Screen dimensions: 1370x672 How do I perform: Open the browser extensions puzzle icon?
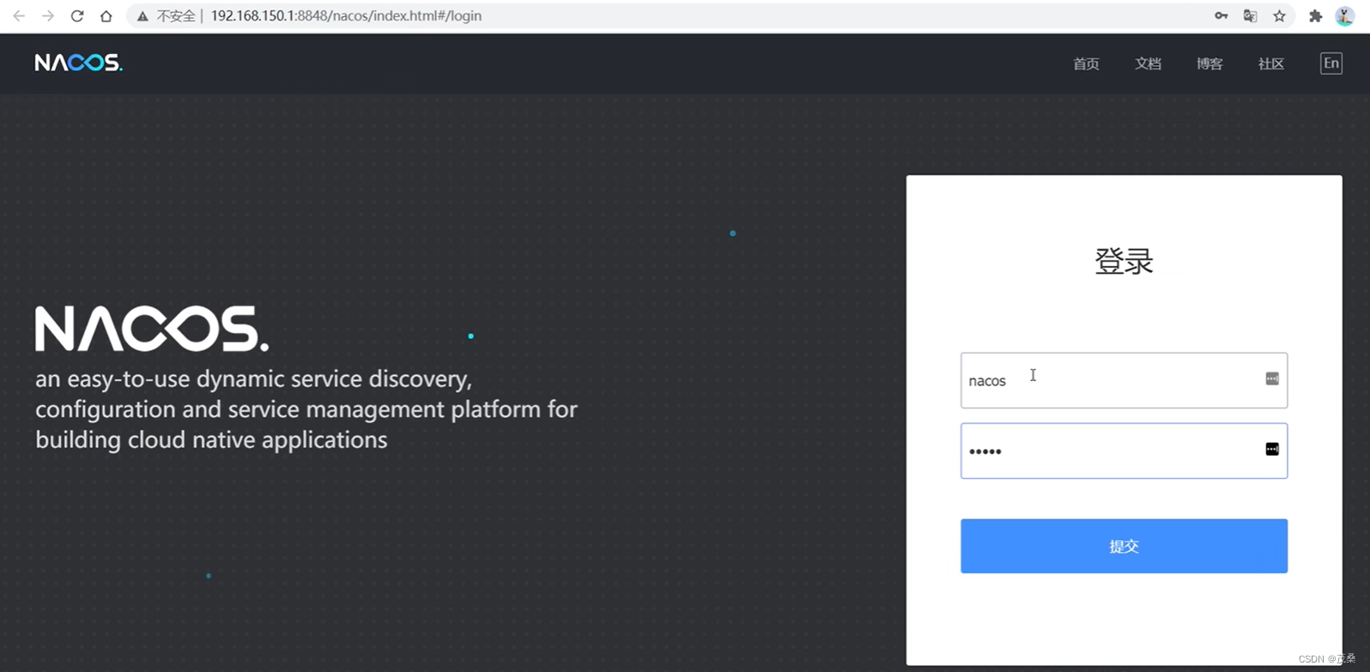click(x=1315, y=15)
